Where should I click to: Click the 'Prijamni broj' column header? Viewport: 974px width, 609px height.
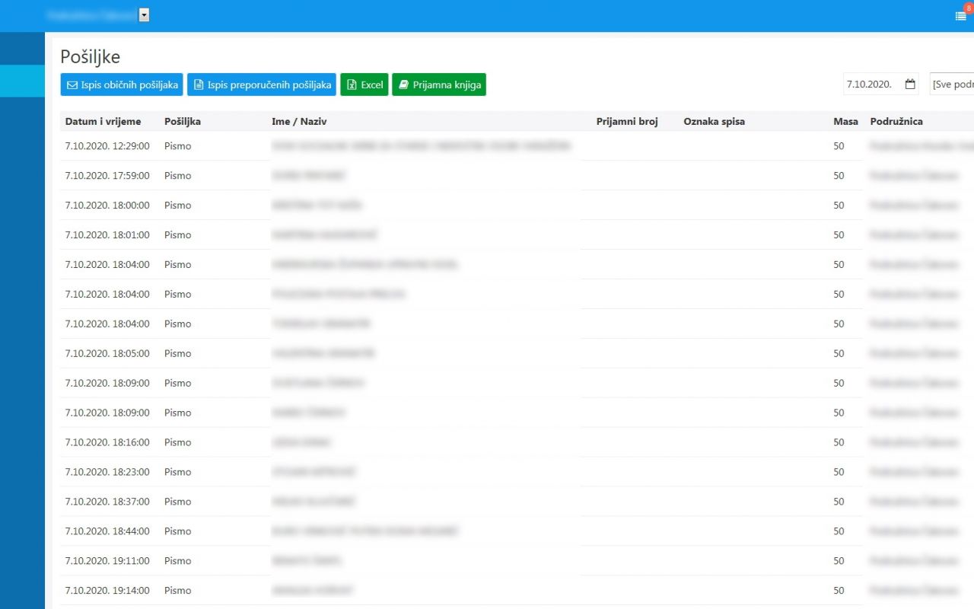[626, 122]
